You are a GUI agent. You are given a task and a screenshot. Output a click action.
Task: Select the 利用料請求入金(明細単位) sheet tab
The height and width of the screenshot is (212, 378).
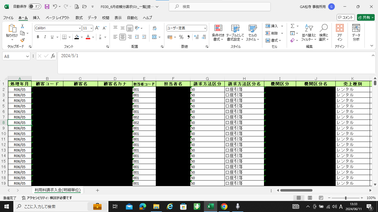coord(58,190)
